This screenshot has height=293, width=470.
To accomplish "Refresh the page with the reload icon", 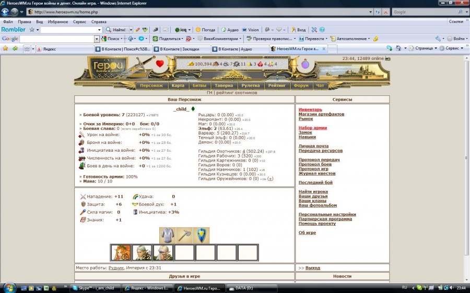I will pyautogui.click(x=378, y=12).
